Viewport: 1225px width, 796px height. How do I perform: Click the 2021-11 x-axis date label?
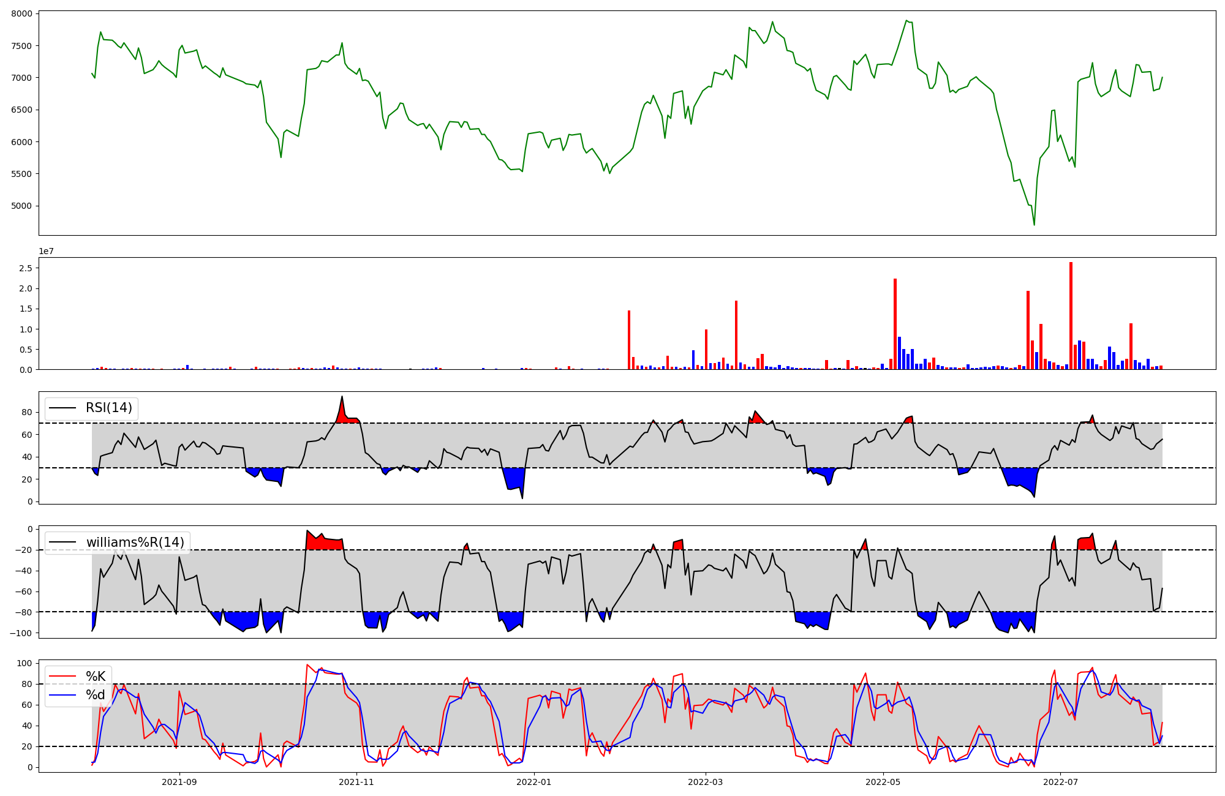point(356,782)
